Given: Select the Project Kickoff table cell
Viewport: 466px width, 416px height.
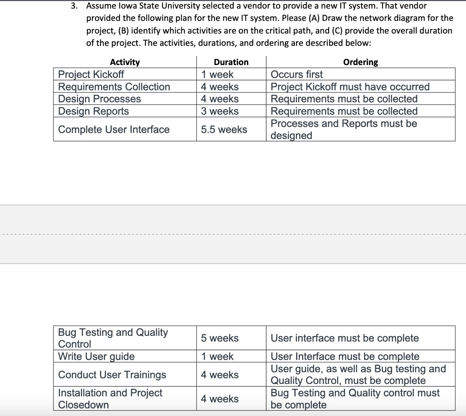Looking at the screenshot, I should coord(90,74).
